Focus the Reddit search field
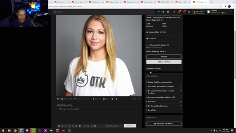 point(103,12)
